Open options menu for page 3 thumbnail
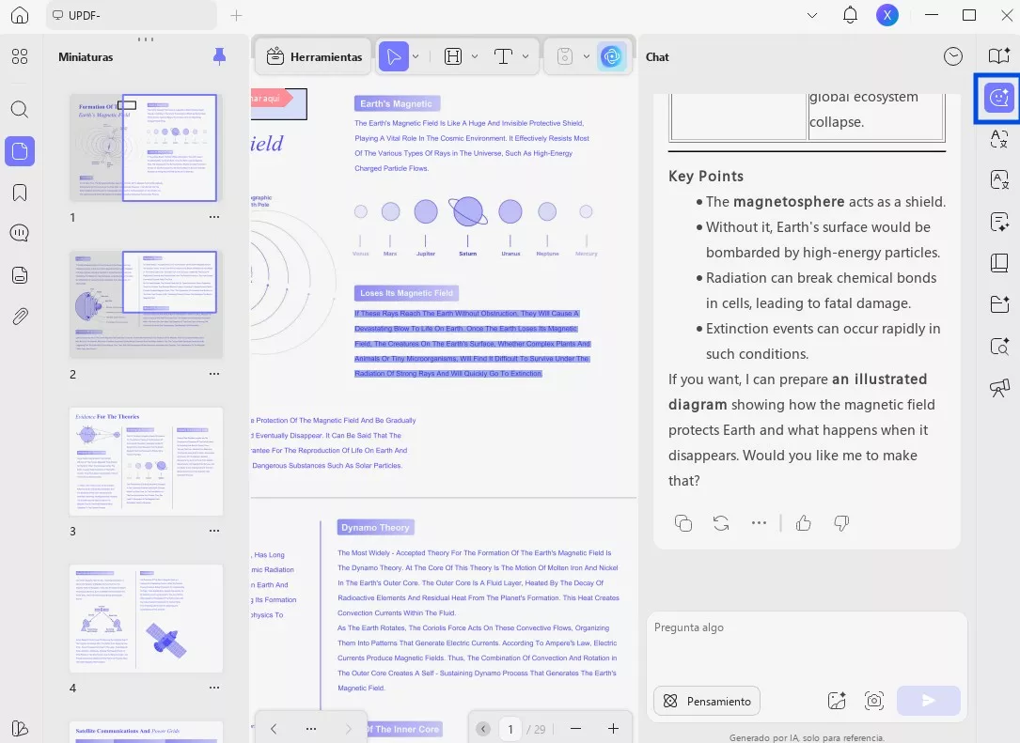 (214, 531)
